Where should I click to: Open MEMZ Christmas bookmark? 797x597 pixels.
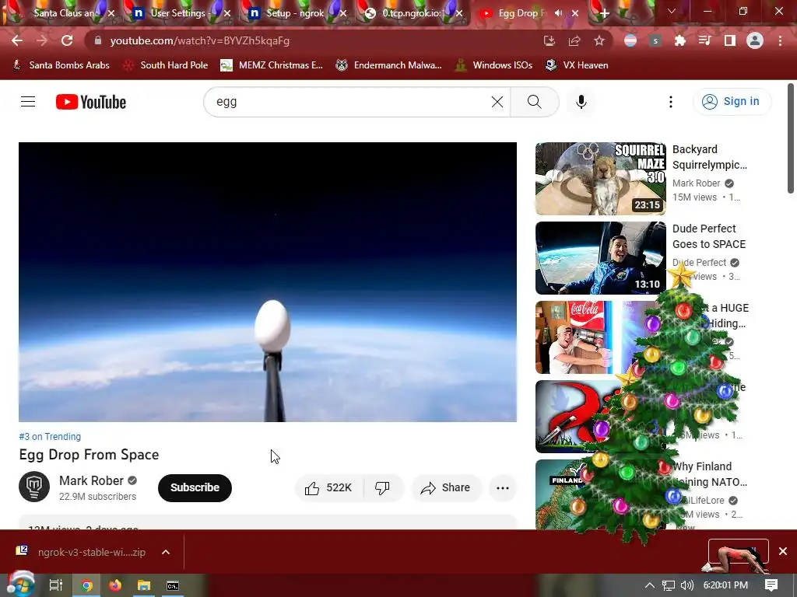point(272,65)
